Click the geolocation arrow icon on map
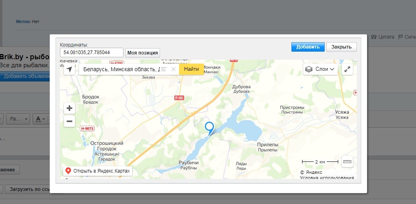Viewport: 416px width, 204px height. click(69, 69)
